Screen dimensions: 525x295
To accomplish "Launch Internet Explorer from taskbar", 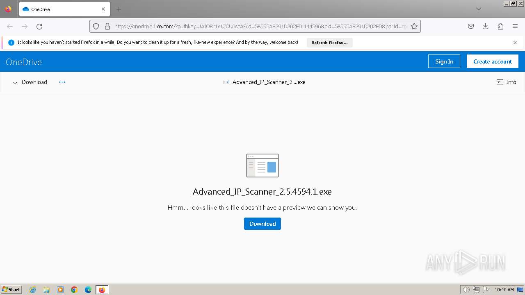I will coord(33,290).
